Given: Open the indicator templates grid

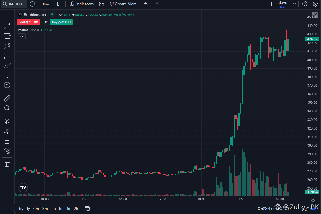Looking at the screenshot, I should [102, 4].
